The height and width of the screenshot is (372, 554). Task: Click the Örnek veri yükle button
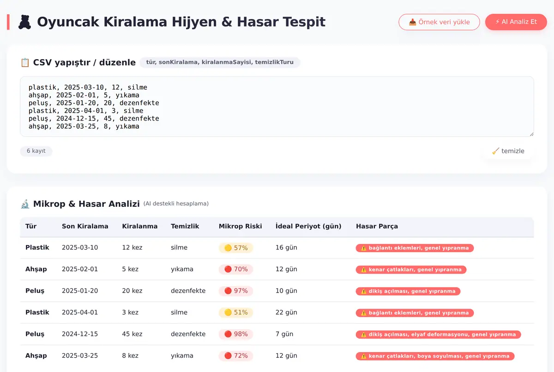coord(439,22)
